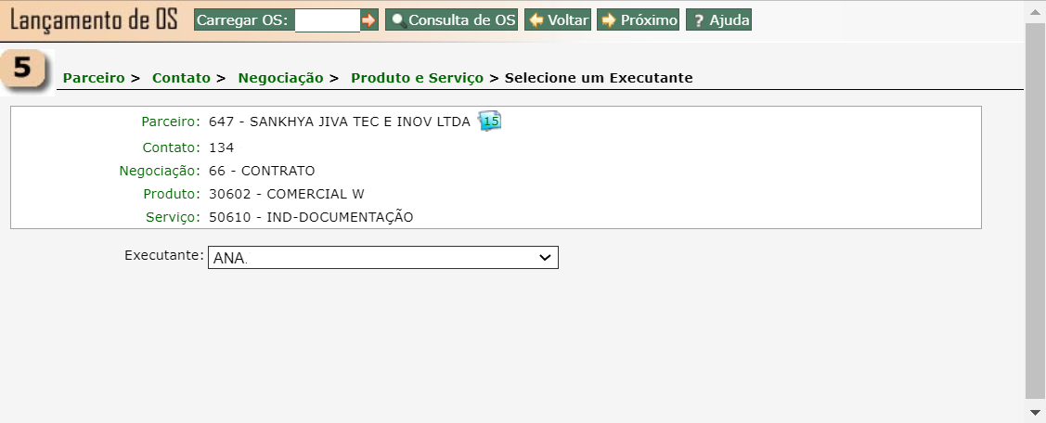The image size is (1046, 423).
Task: Open the blue notes icon labeled 15
Action: 490,121
